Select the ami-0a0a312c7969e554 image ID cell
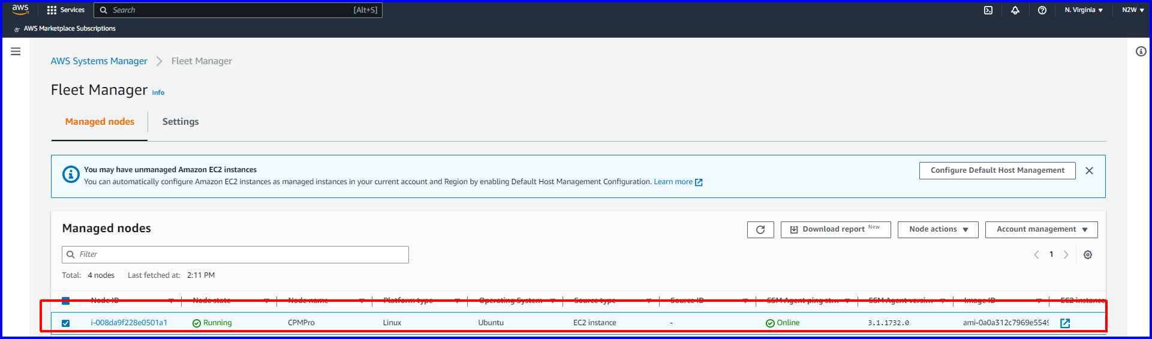This screenshot has height=339, width=1152. [x=1006, y=323]
